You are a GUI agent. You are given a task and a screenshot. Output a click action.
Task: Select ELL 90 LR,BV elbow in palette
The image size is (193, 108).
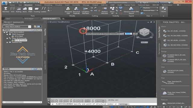click(x=174, y=40)
